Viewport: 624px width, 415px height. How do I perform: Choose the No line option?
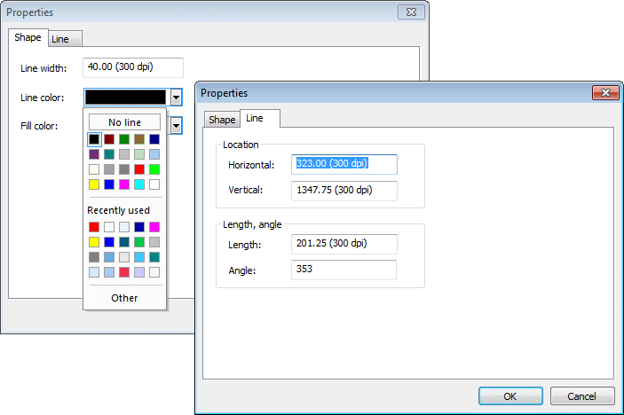click(124, 122)
